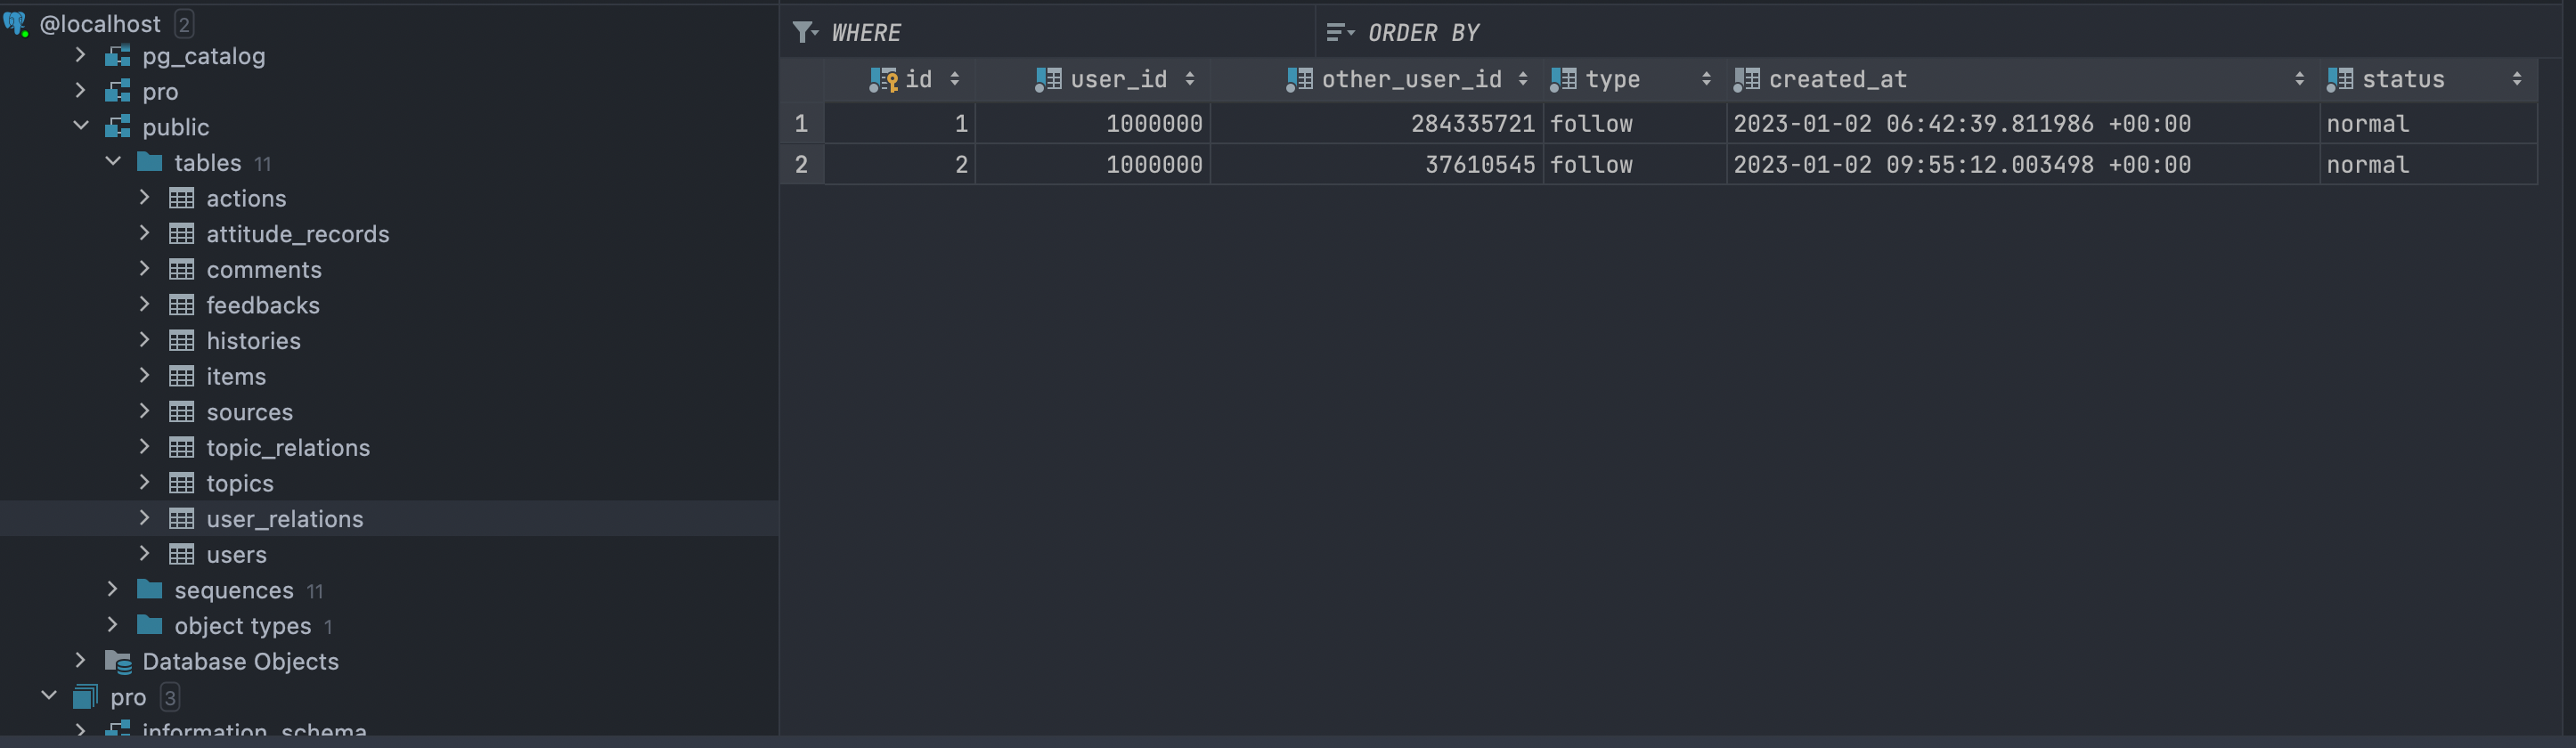Expand the pg_catalog schema node
The height and width of the screenshot is (748, 2576).
pos(81,56)
